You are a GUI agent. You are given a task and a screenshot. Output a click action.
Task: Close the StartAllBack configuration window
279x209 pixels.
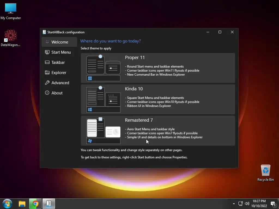(232, 32)
